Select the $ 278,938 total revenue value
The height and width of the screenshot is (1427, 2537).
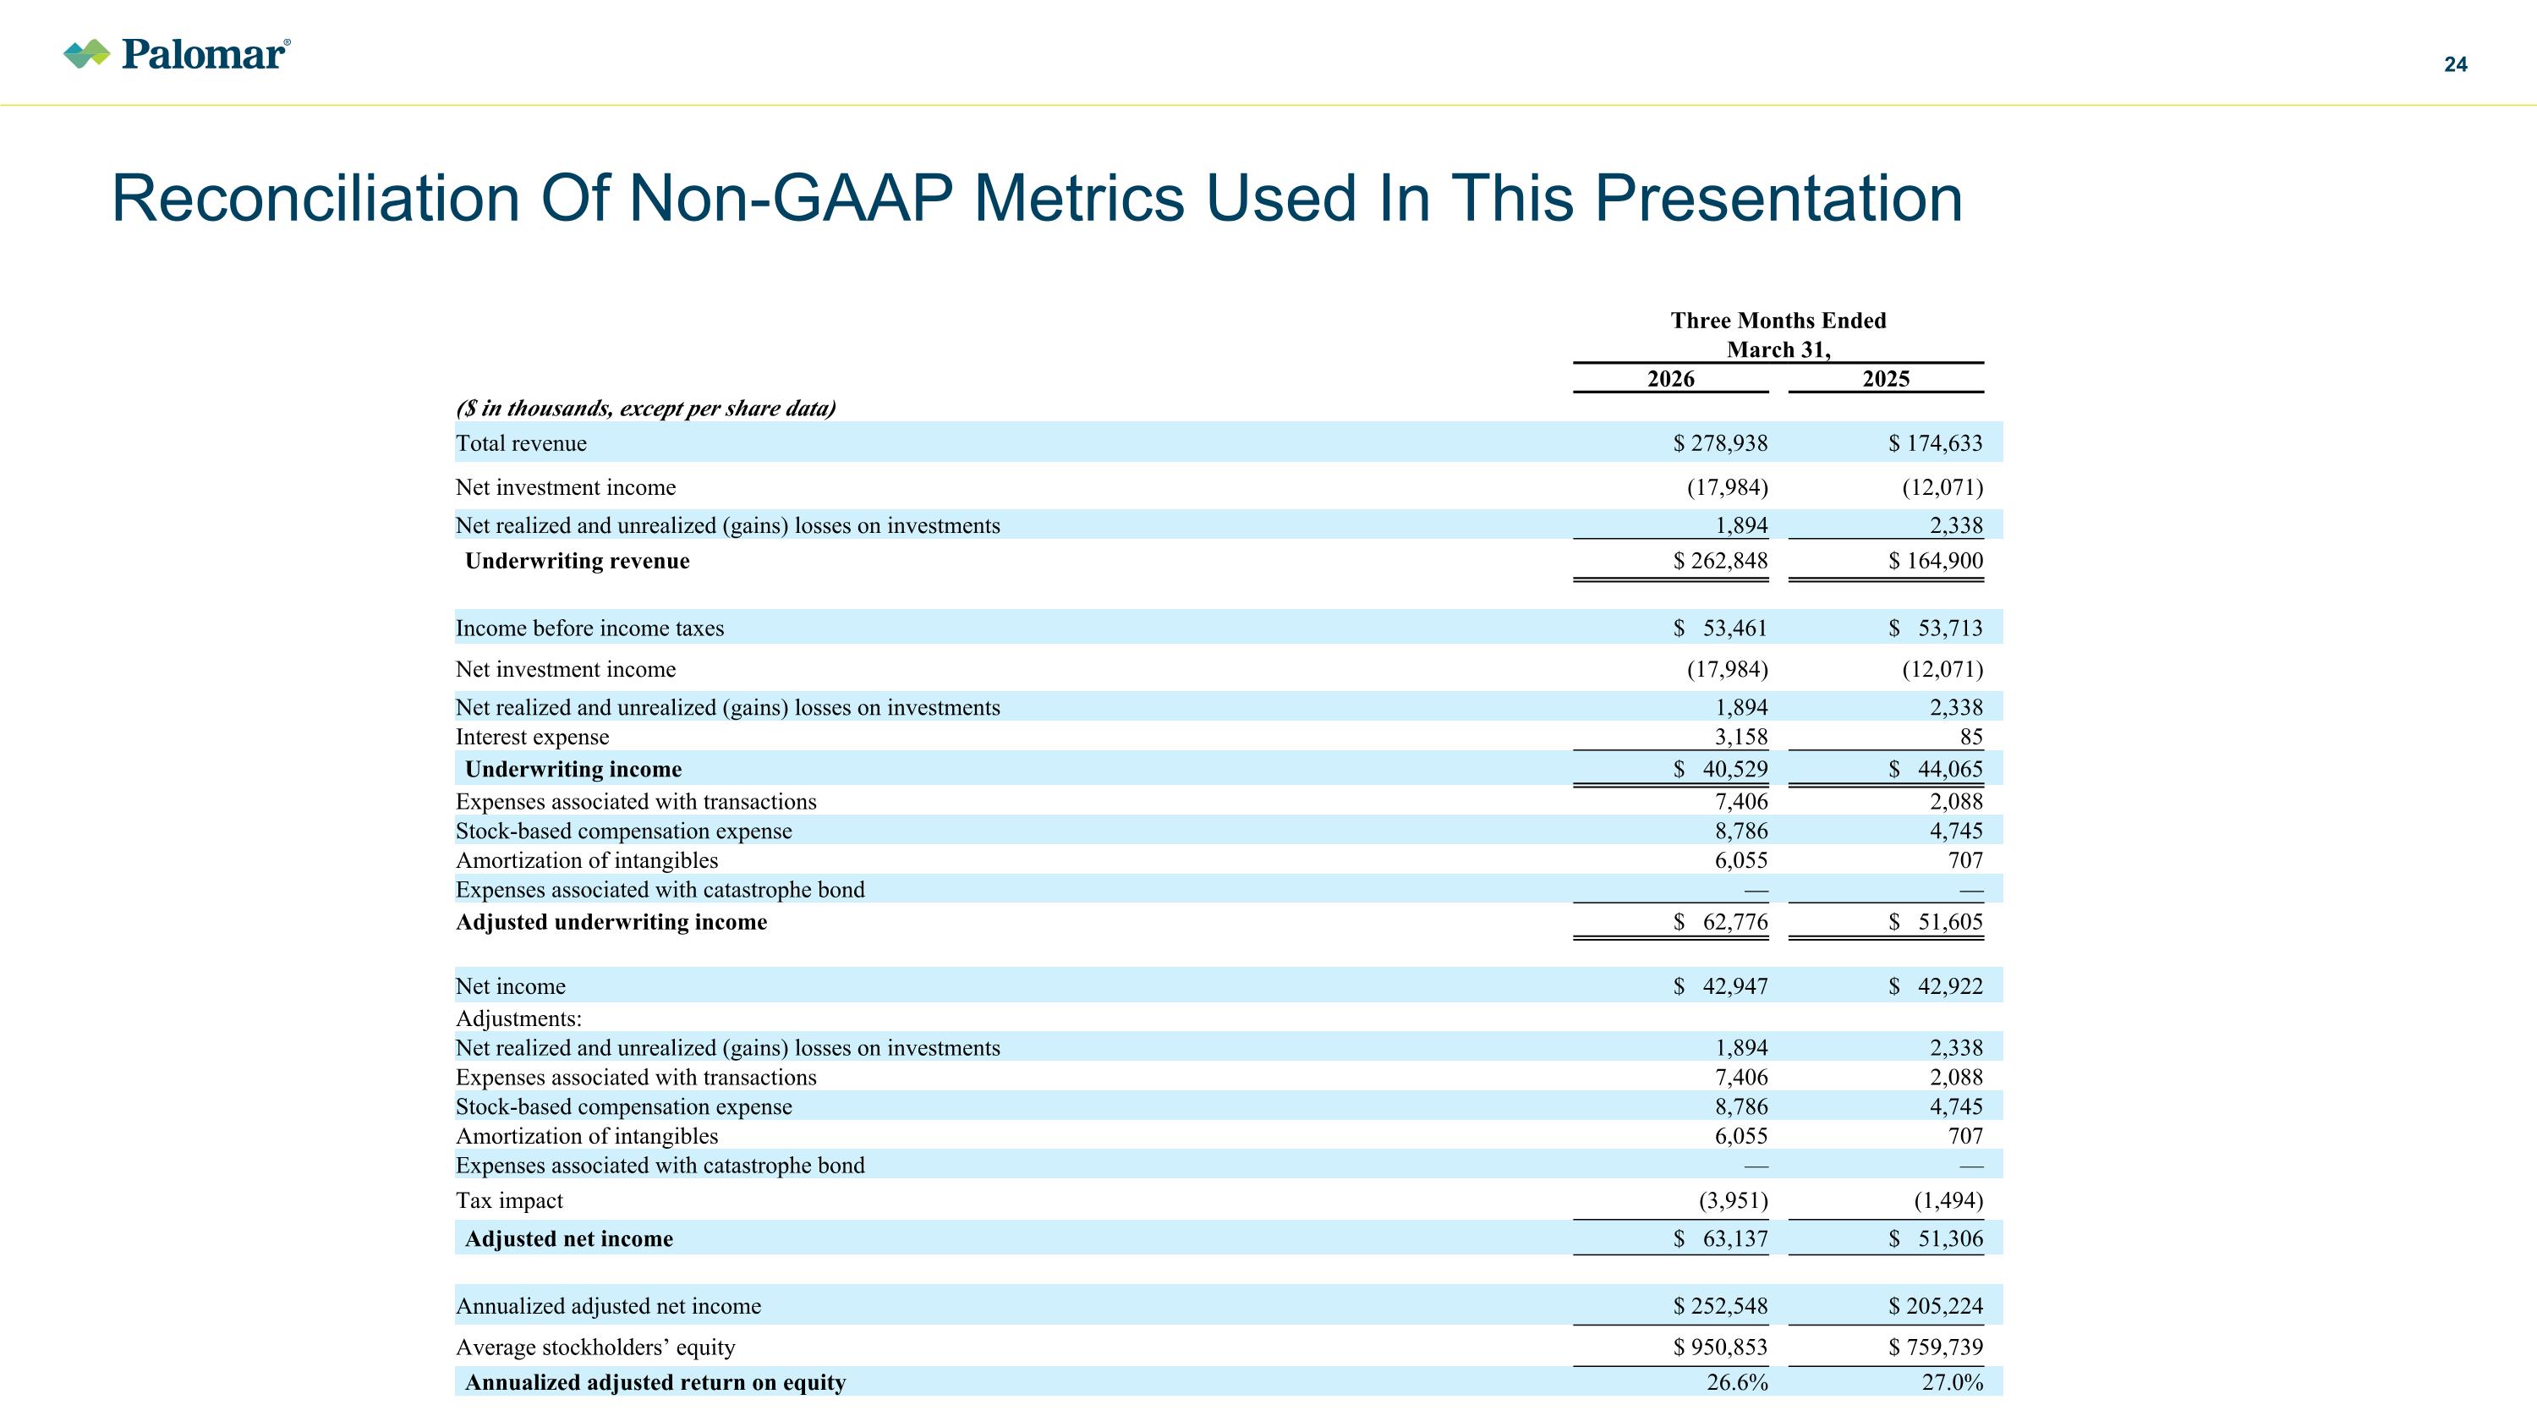[x=1719, y=443]
